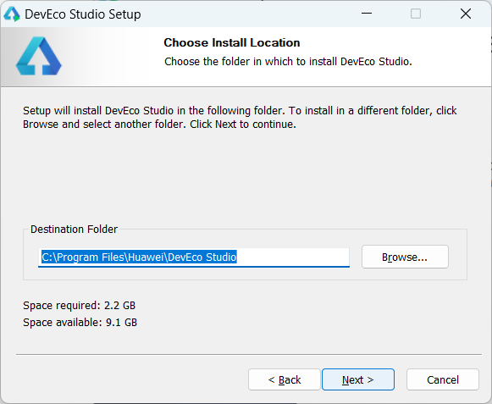Click the large DevEco Studio logo in the header
The width and height of the screenshot is (492, 404).
click(x=39, y=56)
